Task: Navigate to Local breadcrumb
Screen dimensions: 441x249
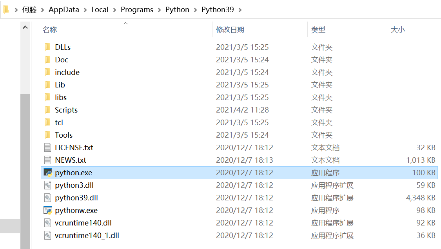Action: [100, 9]
